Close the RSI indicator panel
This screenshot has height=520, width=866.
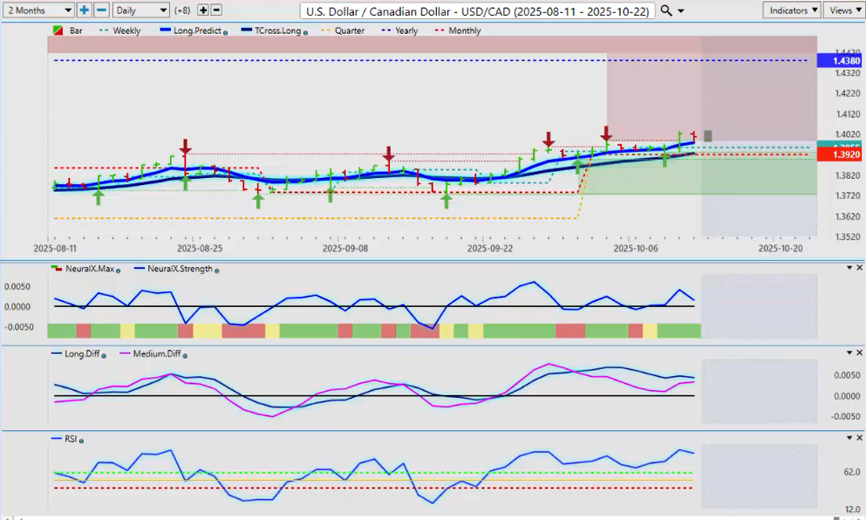tap(860, 437)
